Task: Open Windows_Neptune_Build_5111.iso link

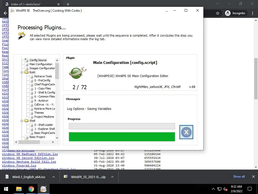Action: (x=29, y=162)
